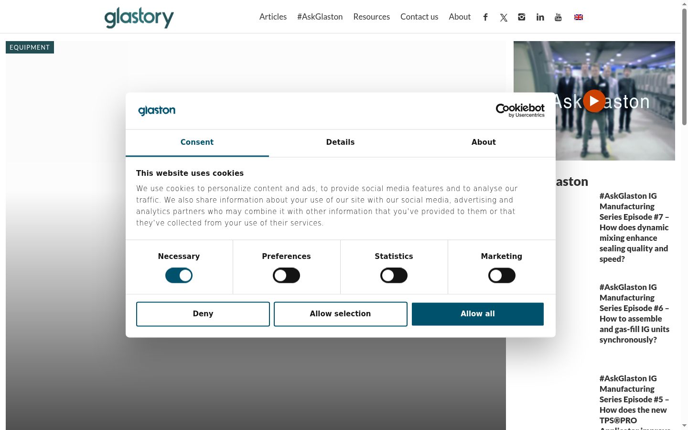Enable the Statistics cookies switch

[x=394, y=275]
